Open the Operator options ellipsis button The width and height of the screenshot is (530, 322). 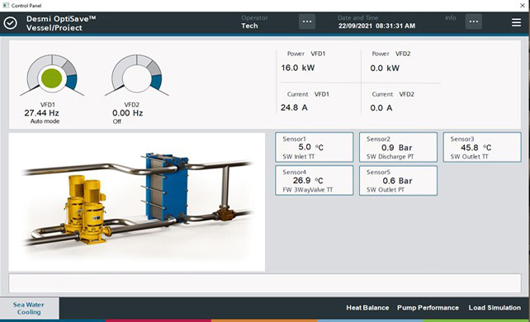click(307, 21)
